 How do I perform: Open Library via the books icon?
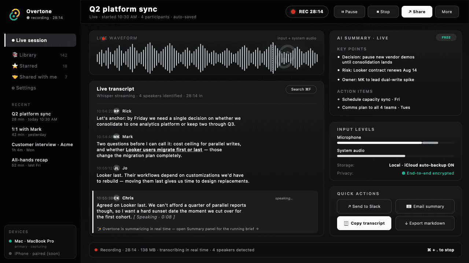[15, 55]
